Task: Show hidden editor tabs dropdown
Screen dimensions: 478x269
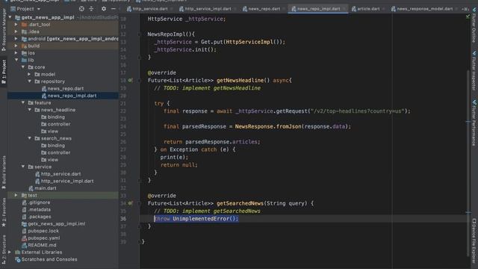Action: 465,9
